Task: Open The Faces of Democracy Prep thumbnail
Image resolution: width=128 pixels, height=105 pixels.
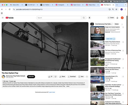Action: 97,53
